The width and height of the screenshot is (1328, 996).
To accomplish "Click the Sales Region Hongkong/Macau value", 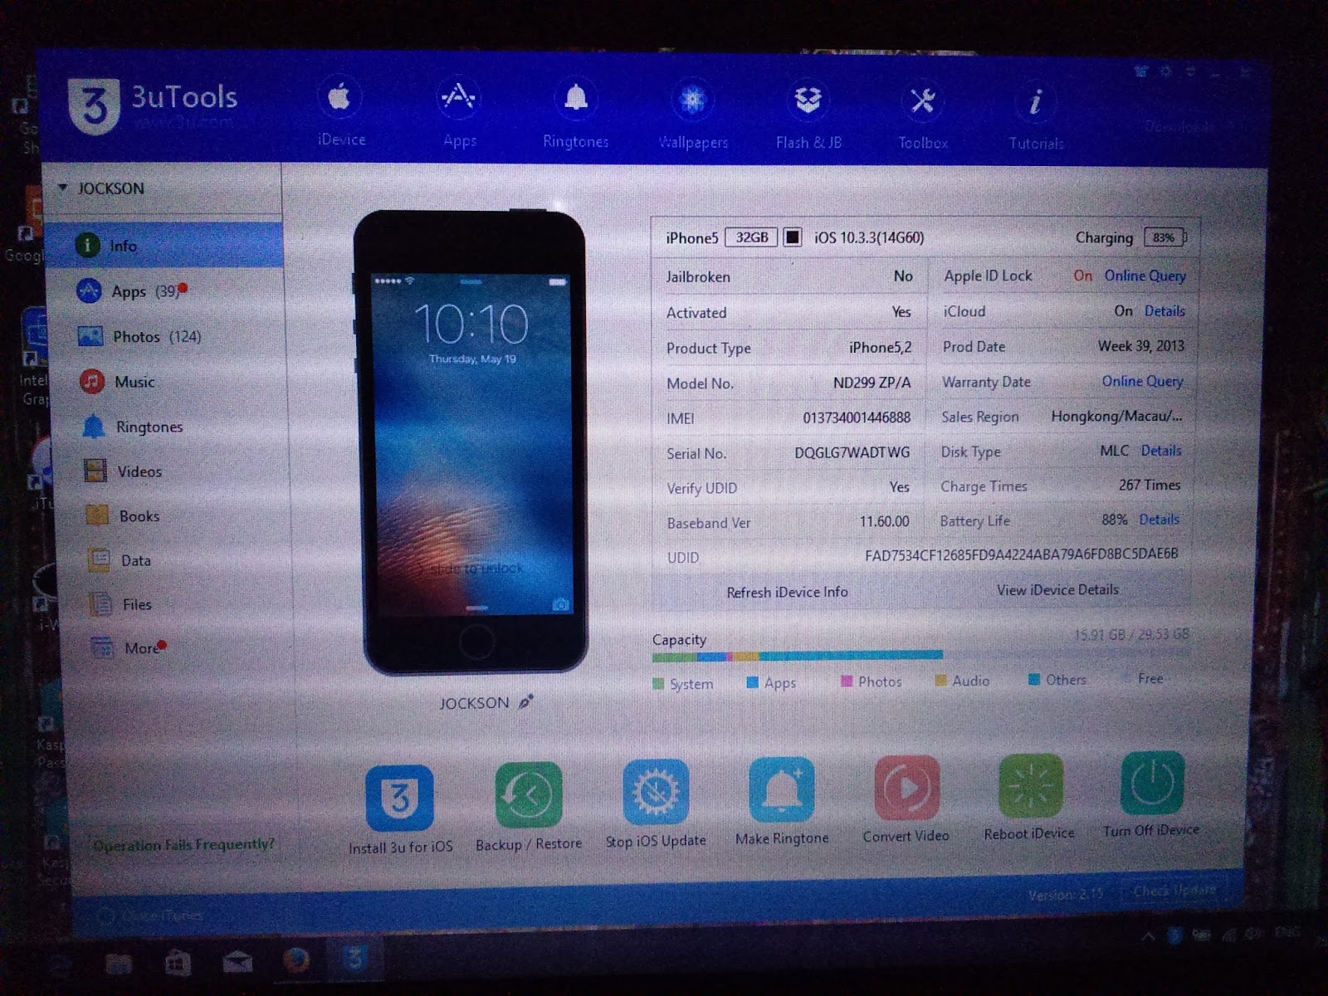I will point(1116,416).
